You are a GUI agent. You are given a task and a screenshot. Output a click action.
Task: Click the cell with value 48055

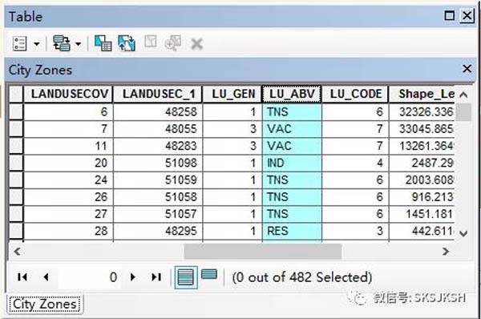pos(158,129)
